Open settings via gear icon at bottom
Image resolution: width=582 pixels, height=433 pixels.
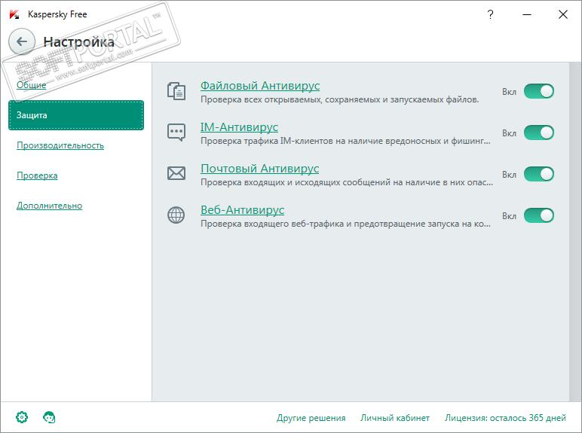pos(22,417)
